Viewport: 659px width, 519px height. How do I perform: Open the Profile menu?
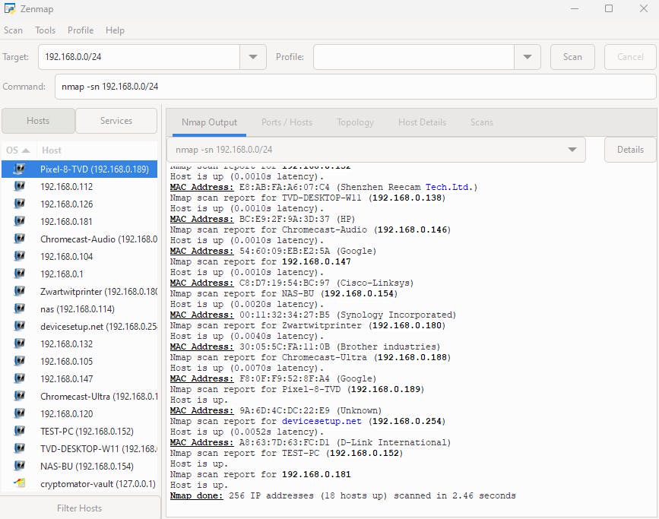[81, 30]
